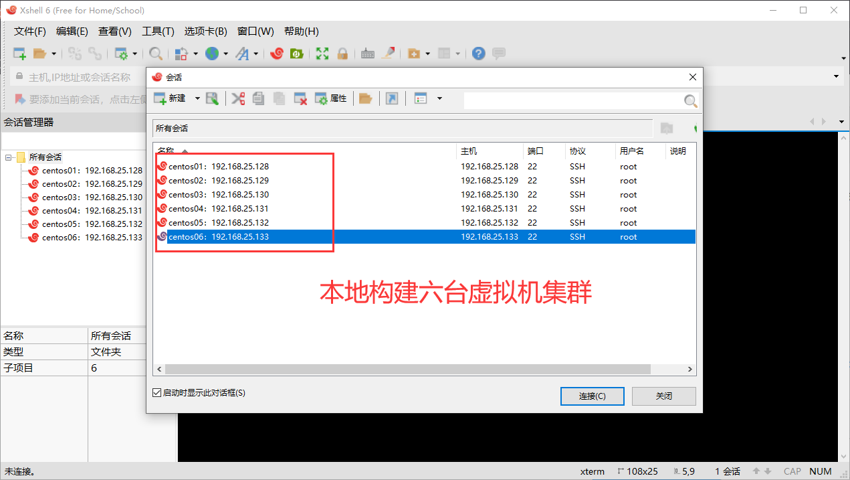Open the sessions folder icon in main toolbar

pyautogui.click(x=39, y=54)
